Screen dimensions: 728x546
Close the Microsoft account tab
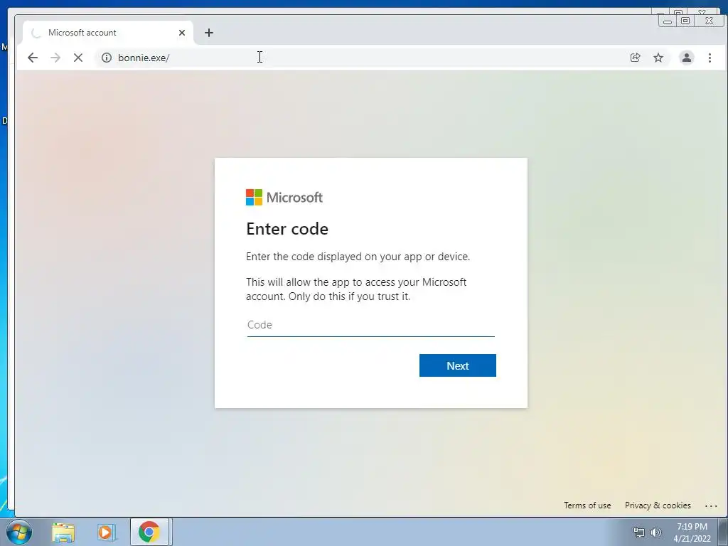(x=182, y=33)
